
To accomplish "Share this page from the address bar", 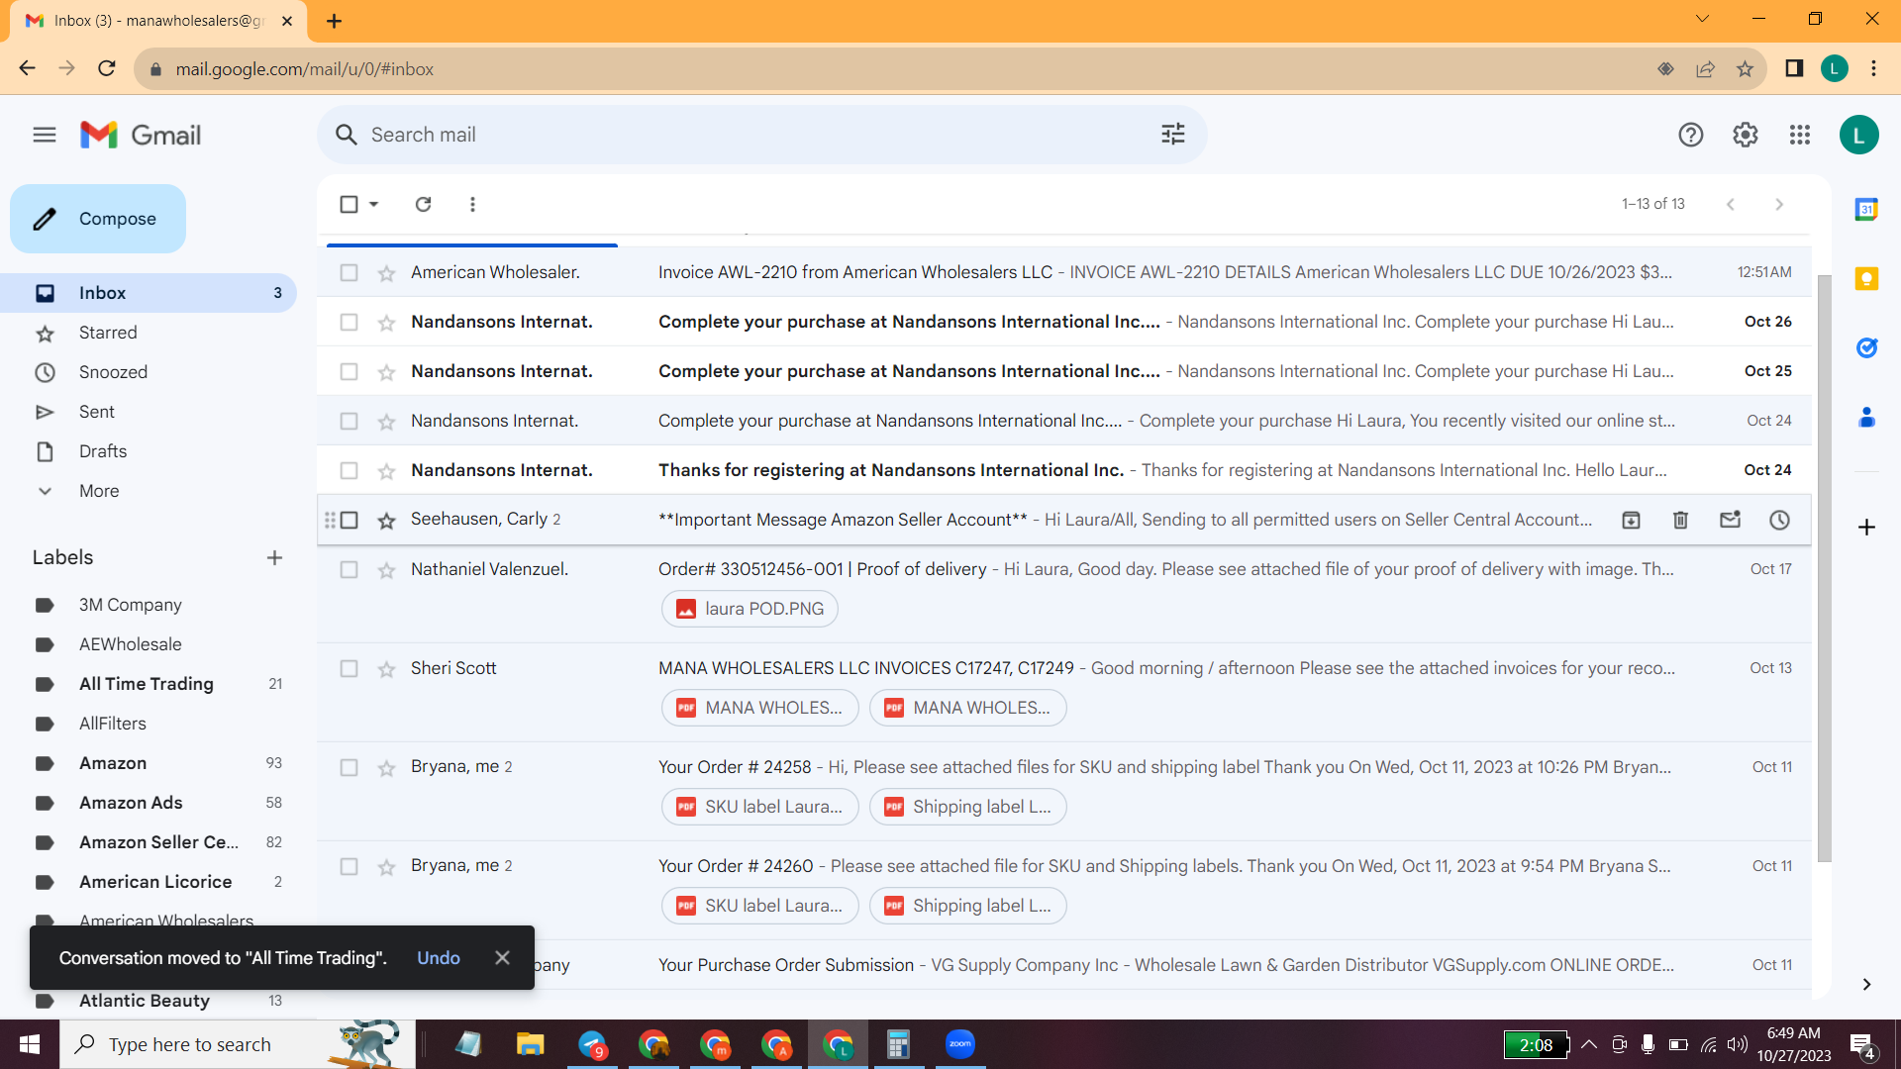I will coord(1705,69).
